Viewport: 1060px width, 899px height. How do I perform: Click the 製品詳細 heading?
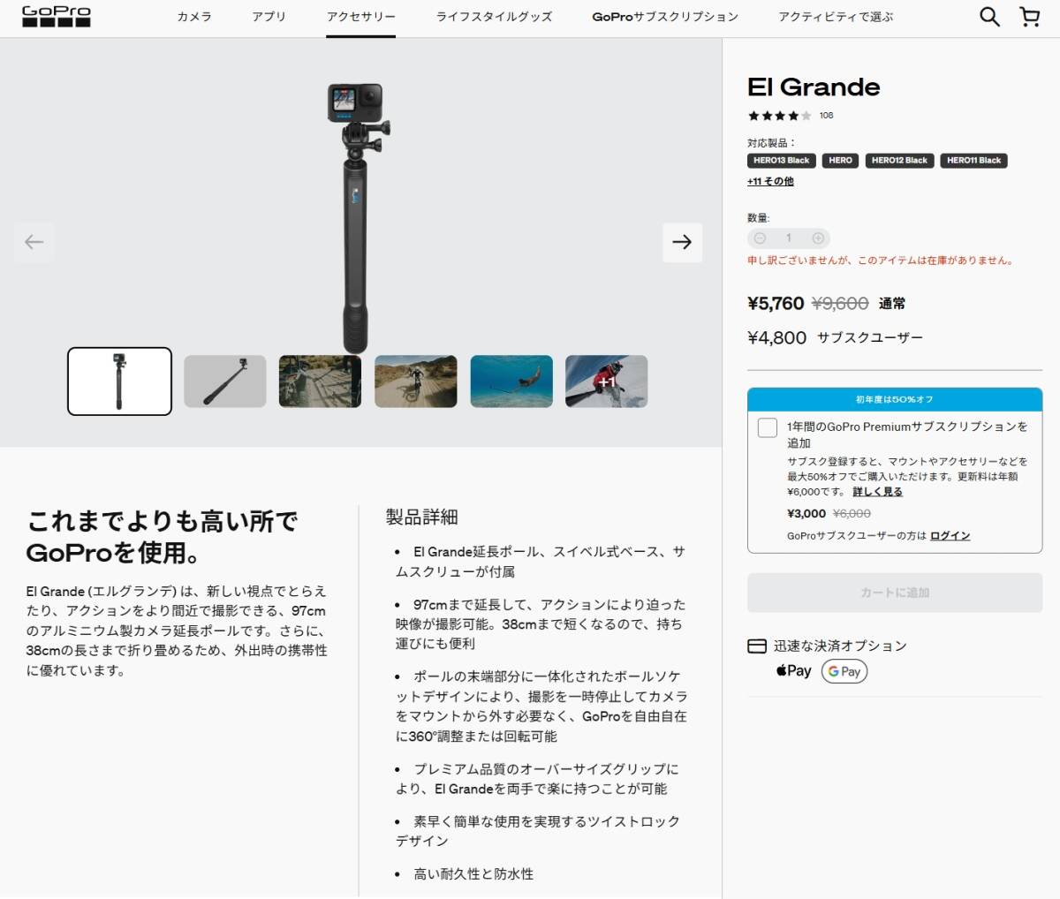(x=421, y=517)
